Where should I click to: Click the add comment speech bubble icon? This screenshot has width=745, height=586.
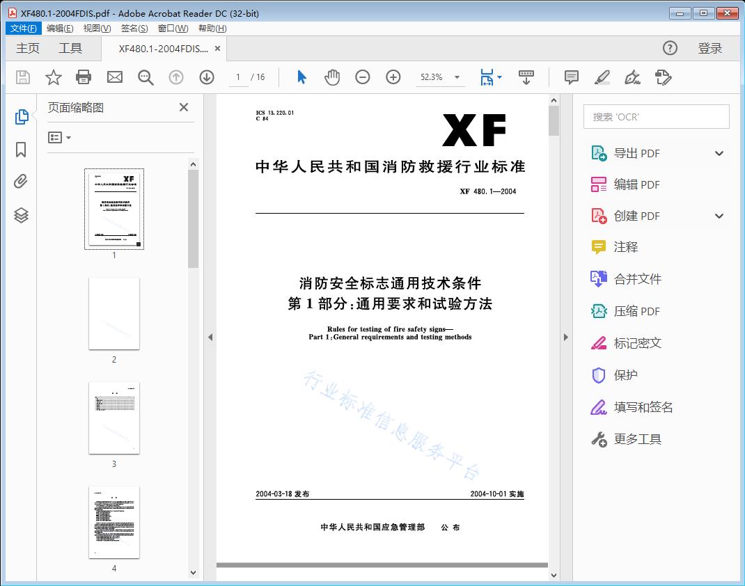point(571,77)
